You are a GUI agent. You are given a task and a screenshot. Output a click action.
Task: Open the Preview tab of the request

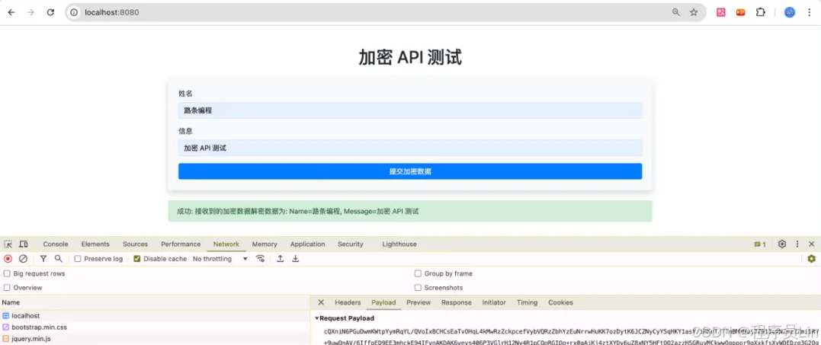(x=419, y=302)
